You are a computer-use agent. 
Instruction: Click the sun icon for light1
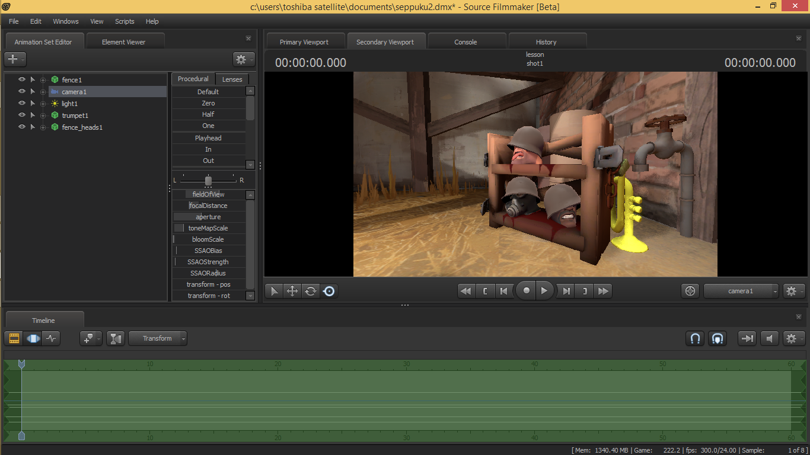[55, 104]
